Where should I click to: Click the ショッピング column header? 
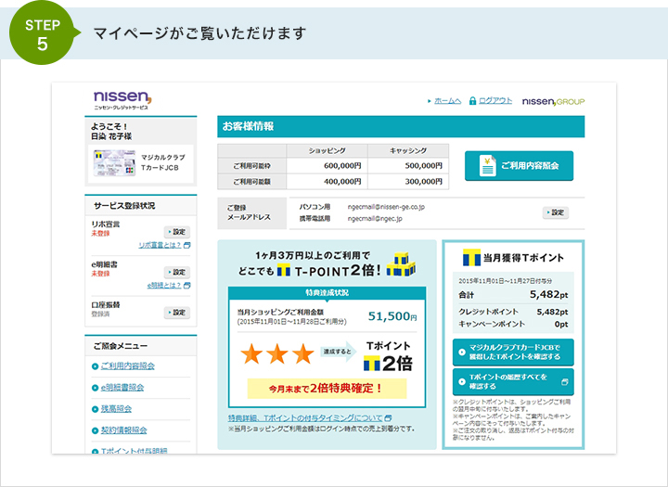(327, 151)
